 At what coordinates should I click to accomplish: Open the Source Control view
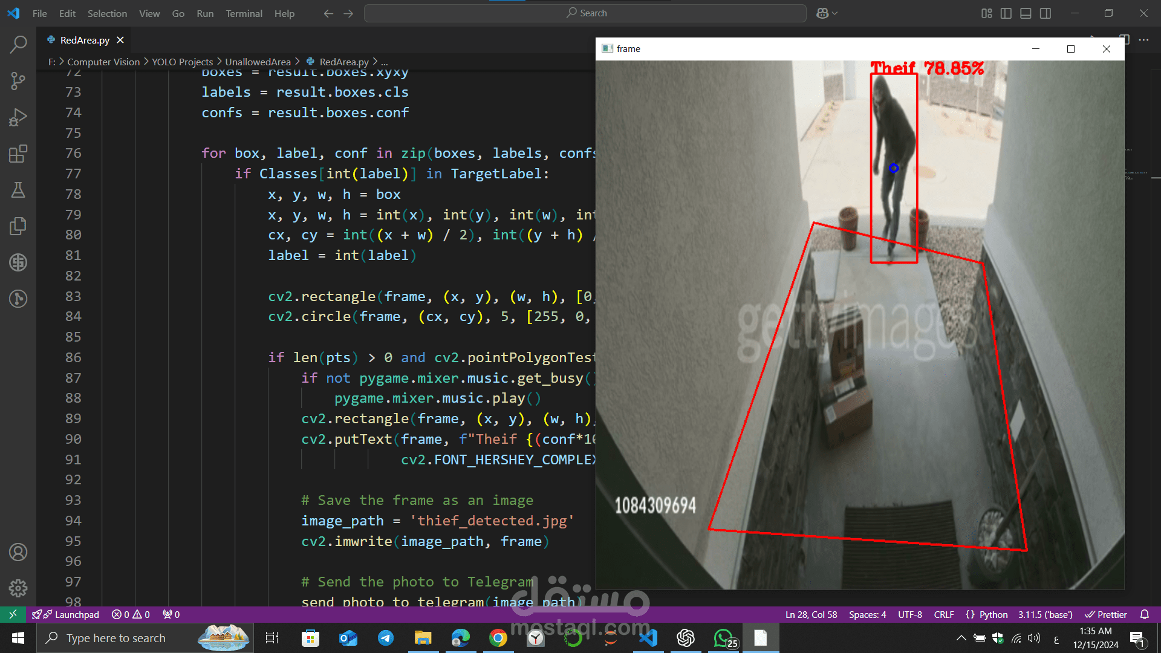pyautogui.click(x=18, y=81)
